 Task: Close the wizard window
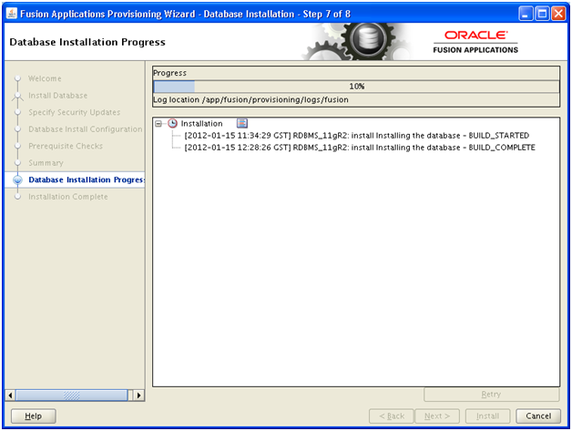point(558,14)
